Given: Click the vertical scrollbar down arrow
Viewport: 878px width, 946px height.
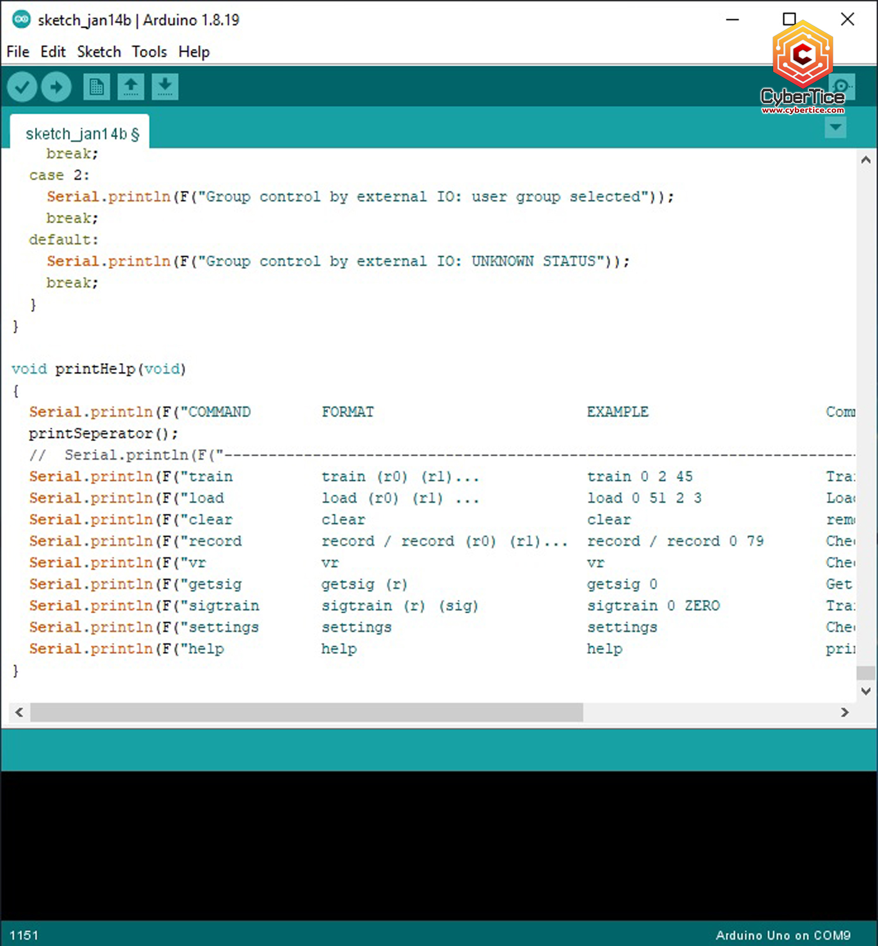Looking at the screenshot, I should coord(866,691).
